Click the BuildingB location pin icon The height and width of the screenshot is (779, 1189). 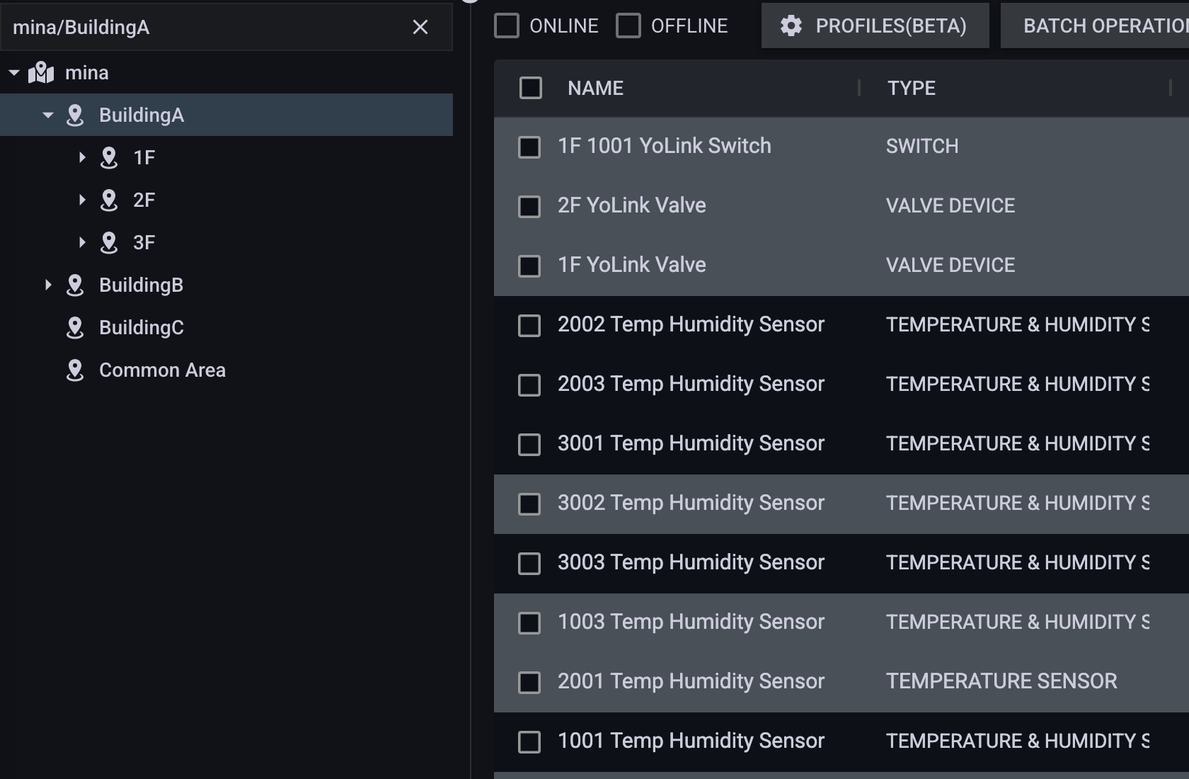[x=75, y=285]
